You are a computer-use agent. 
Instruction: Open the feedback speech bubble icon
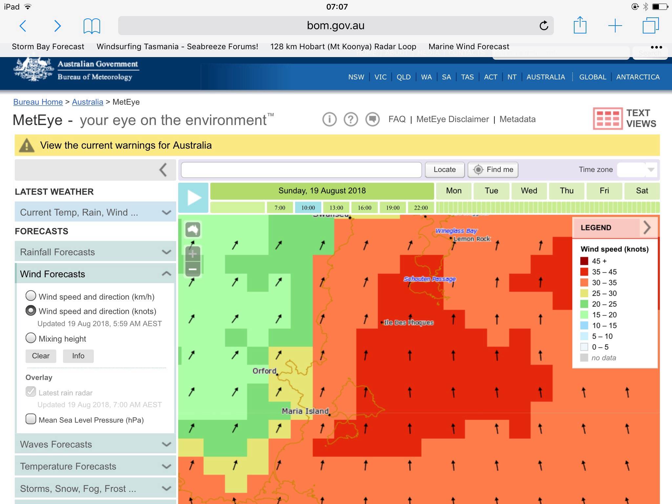[x=372, y=119]
